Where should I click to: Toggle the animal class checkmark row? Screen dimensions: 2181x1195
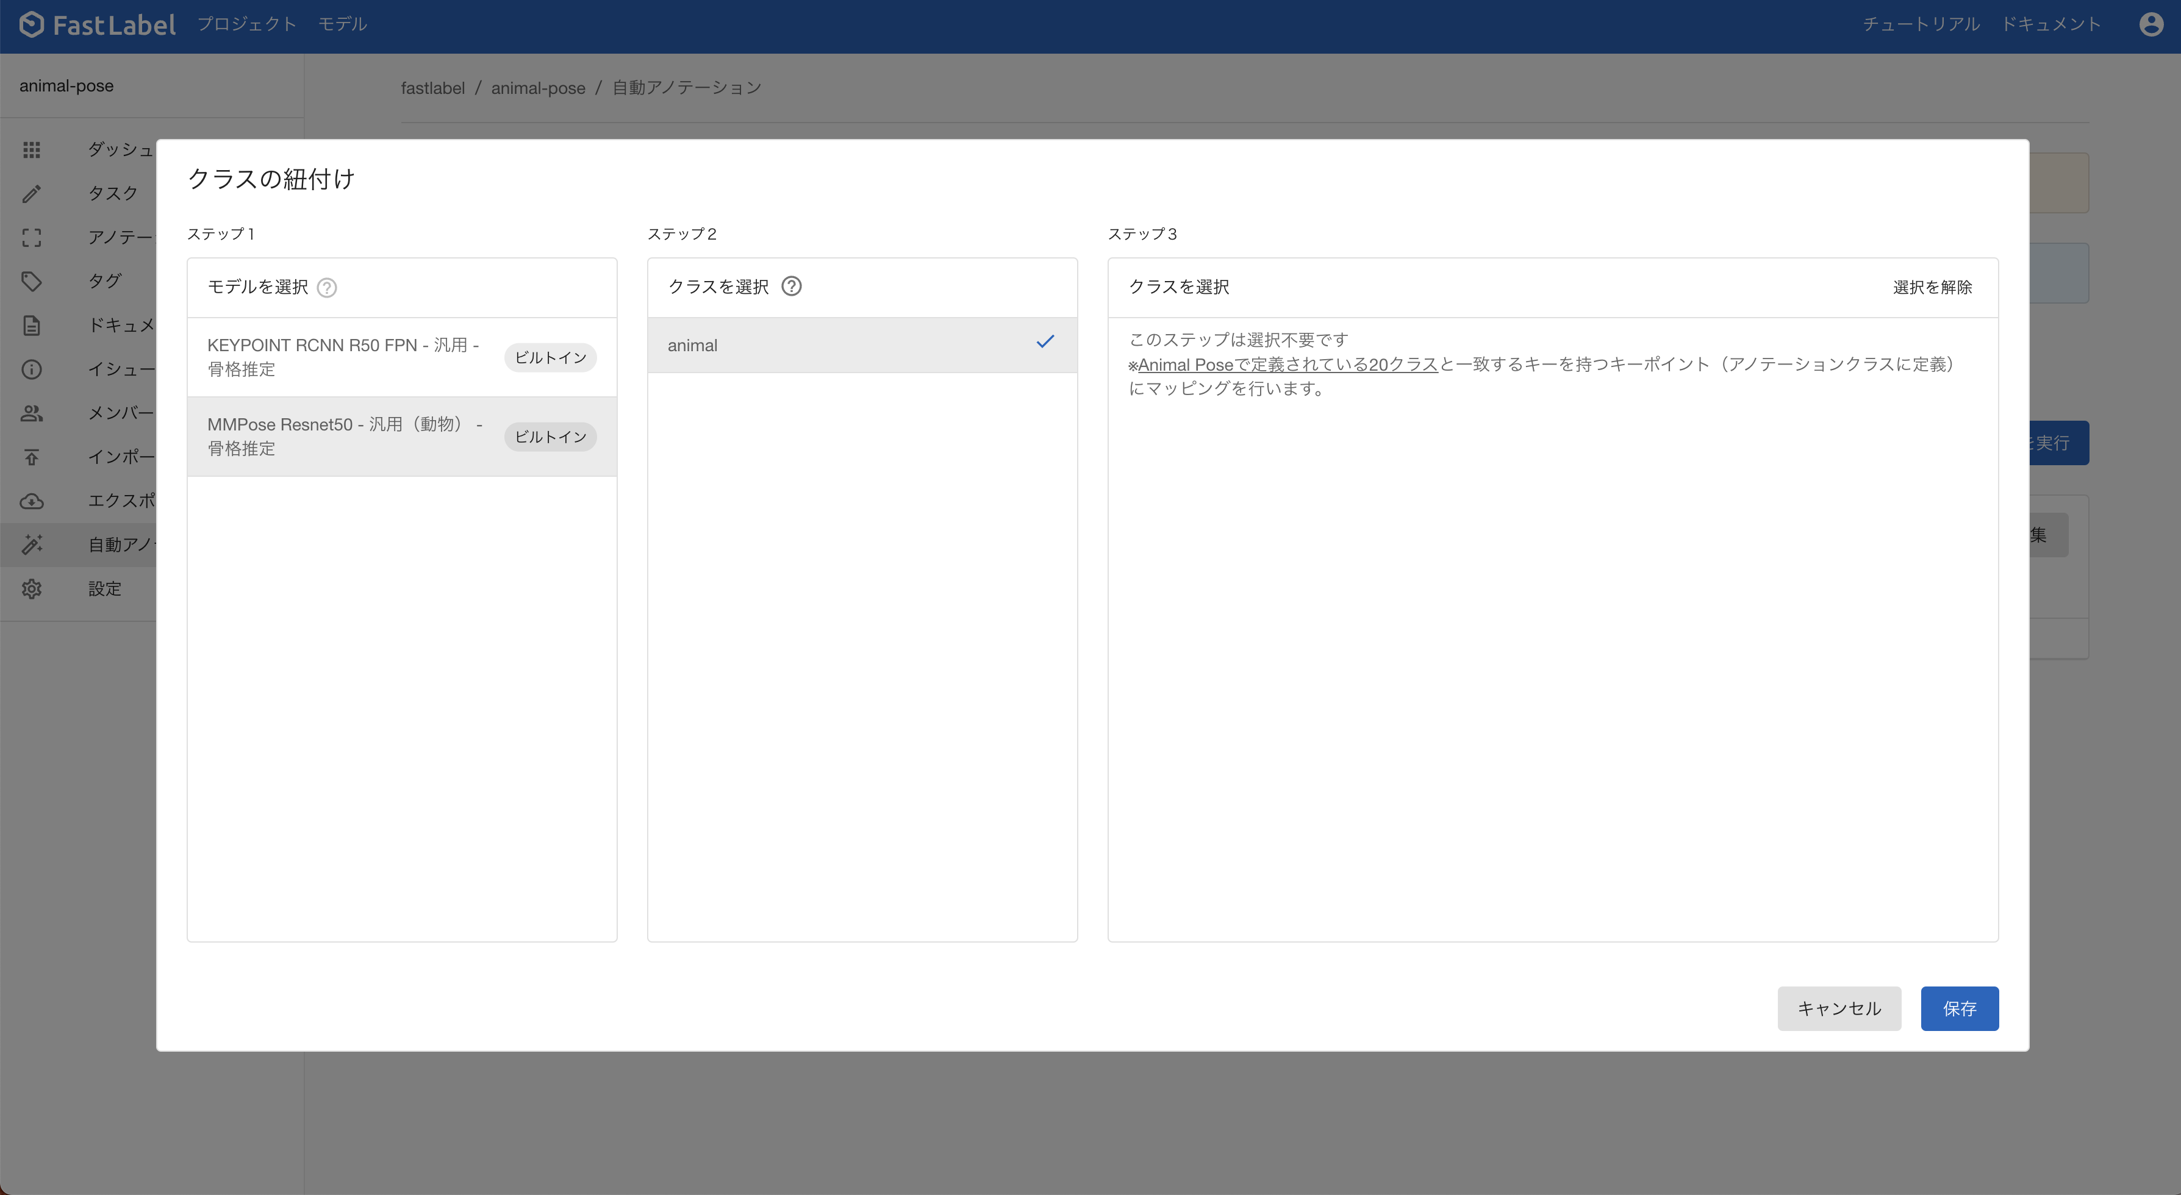click(x=861, y=345)
